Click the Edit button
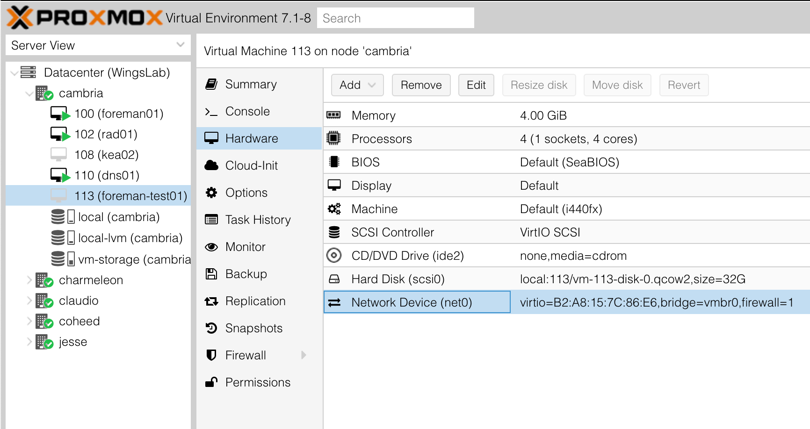810x429 pixels. (476, 85)
